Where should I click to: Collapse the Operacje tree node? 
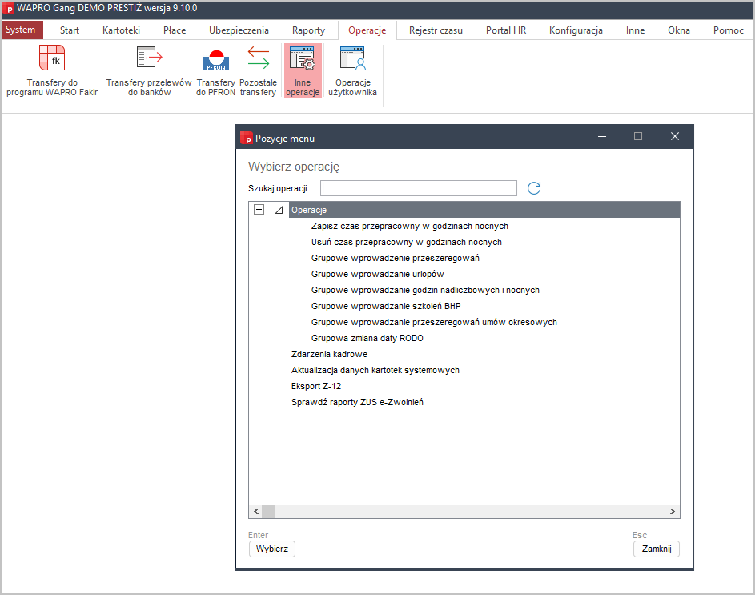coord(259,210)
